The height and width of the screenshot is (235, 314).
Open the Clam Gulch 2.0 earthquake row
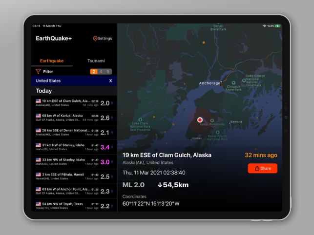[x=74, y=103]
